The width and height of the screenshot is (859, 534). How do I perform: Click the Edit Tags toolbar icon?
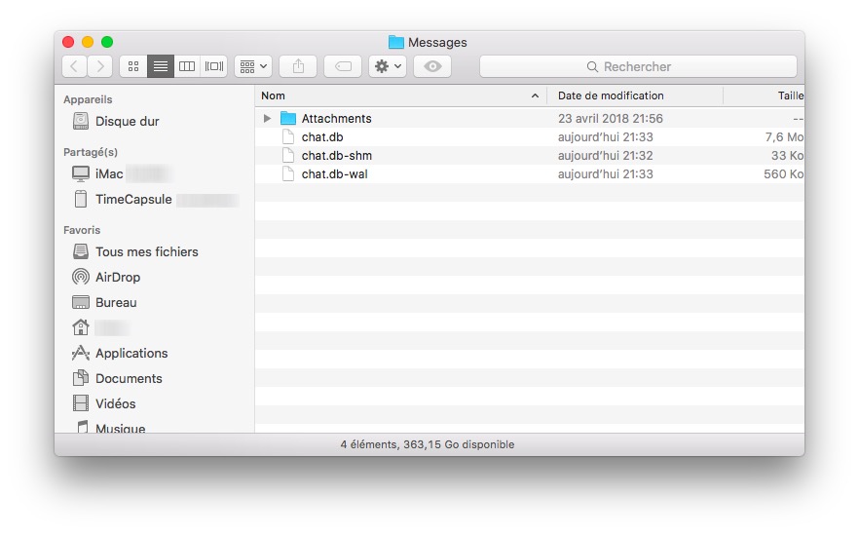click(x=343, y=66)
